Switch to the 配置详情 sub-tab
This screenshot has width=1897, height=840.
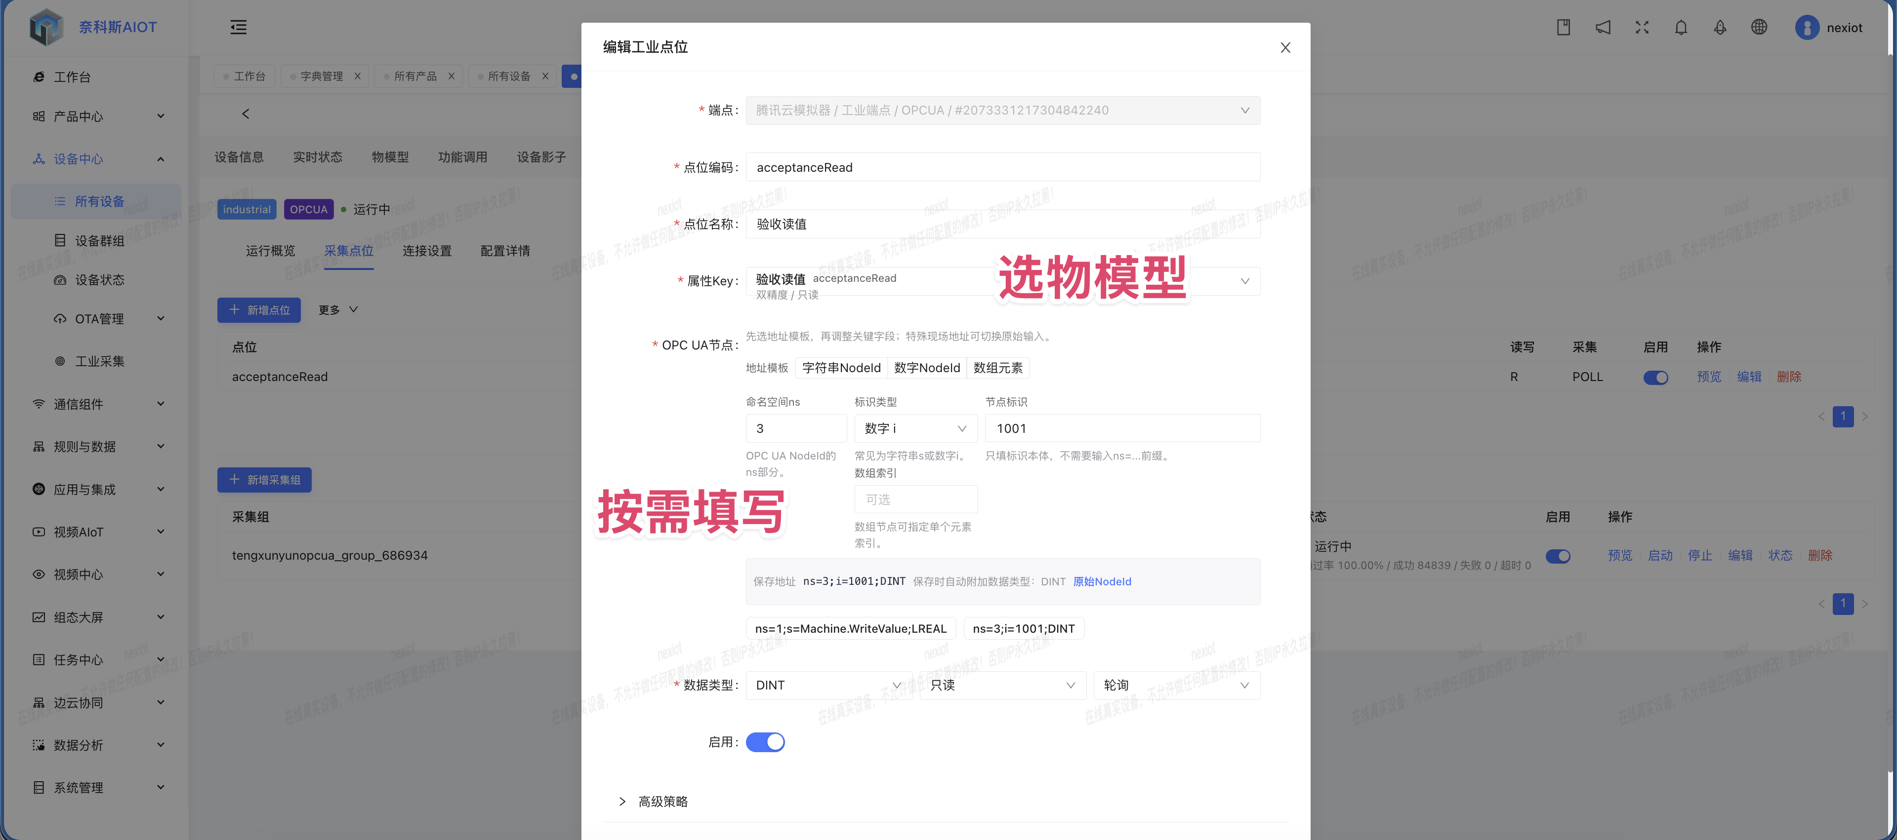point(505,251)
